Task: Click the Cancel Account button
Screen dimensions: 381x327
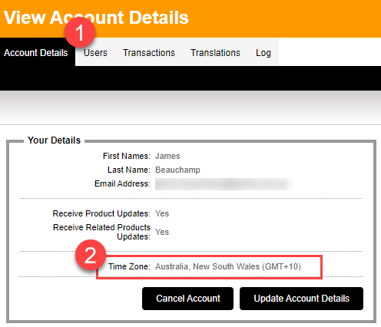Action: click(x=187, y=299)
